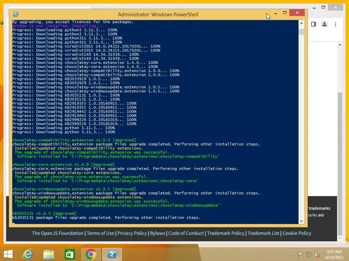Open Action Center flag icon
Screen dimensions: 349x261
click(300, 254)
